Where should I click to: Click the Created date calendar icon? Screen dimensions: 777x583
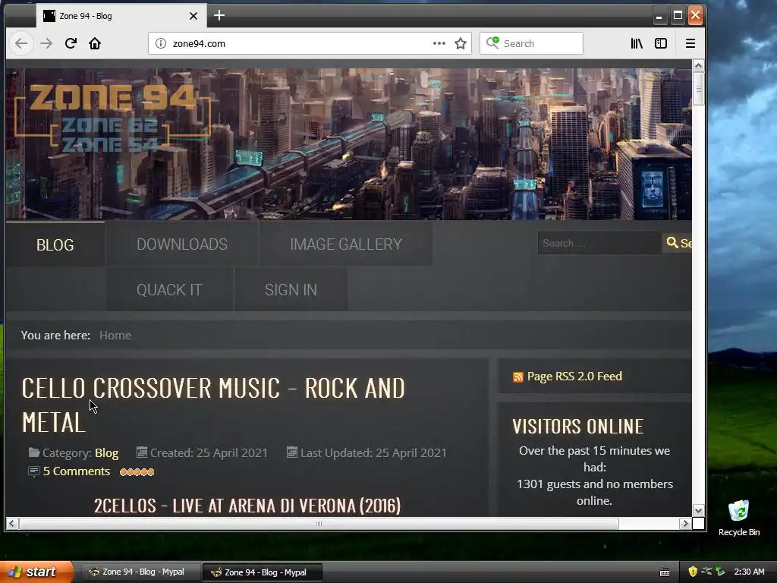(142, 452)
